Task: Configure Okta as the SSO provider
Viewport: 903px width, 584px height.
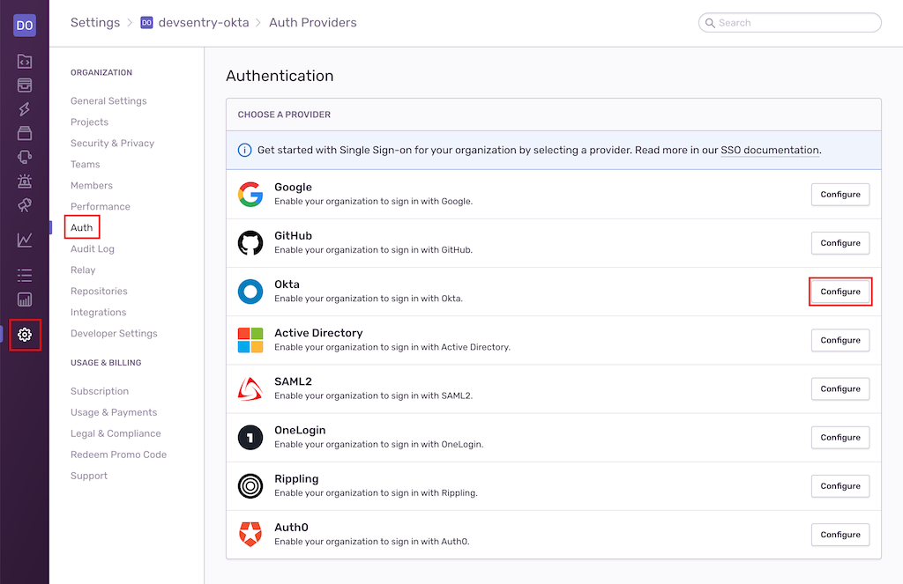Action: [x=840, y=291]
